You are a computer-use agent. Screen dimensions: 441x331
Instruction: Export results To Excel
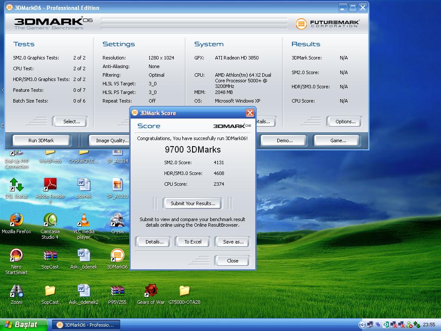193,242
